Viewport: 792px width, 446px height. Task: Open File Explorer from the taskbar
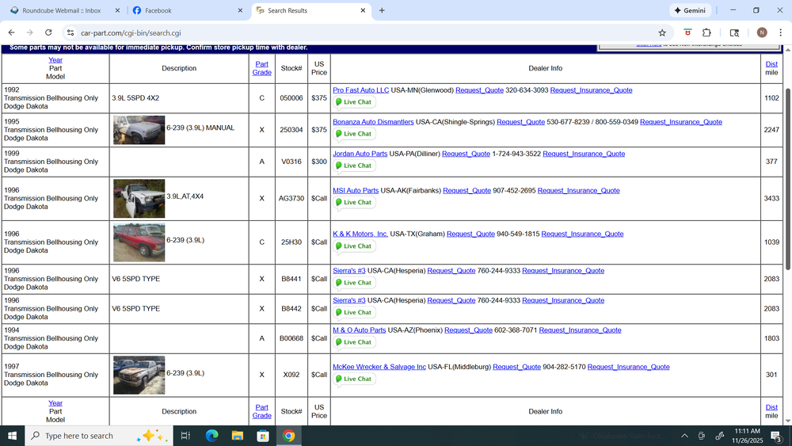click(x=237, y=436)
